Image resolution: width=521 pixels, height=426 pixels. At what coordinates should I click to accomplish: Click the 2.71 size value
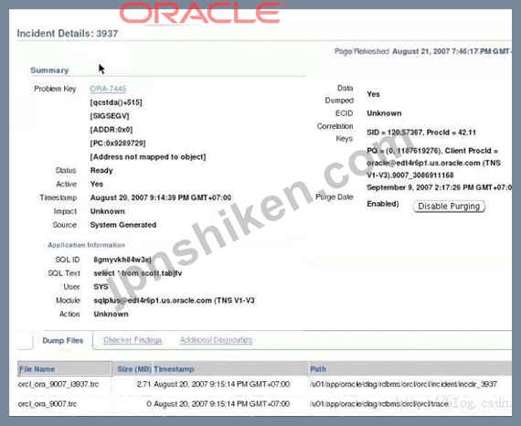pyautogui.click(x=144, y=384)
